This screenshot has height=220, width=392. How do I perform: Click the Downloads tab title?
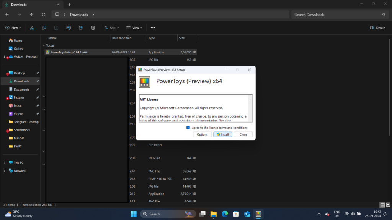click(x=19, y=5)
